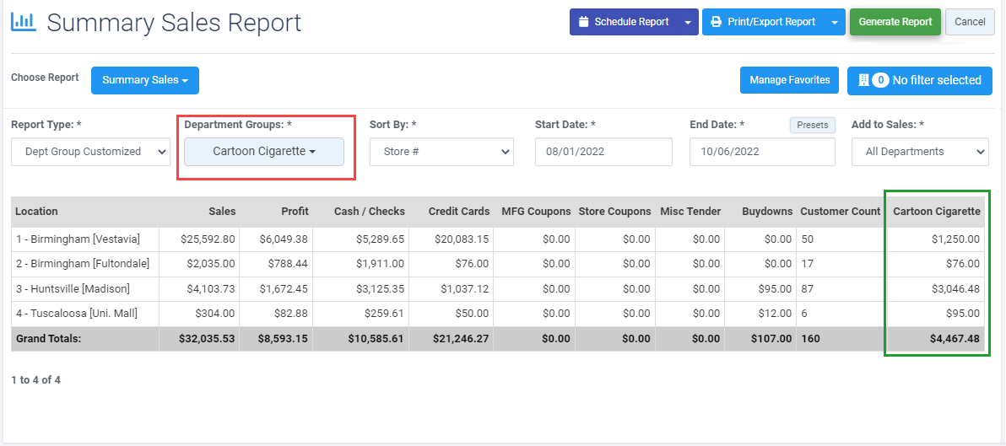The height and width of the screenshot is (446, 1006).
Task: Select the Huntsville [Madison] location row
Action: pos(498,289)
